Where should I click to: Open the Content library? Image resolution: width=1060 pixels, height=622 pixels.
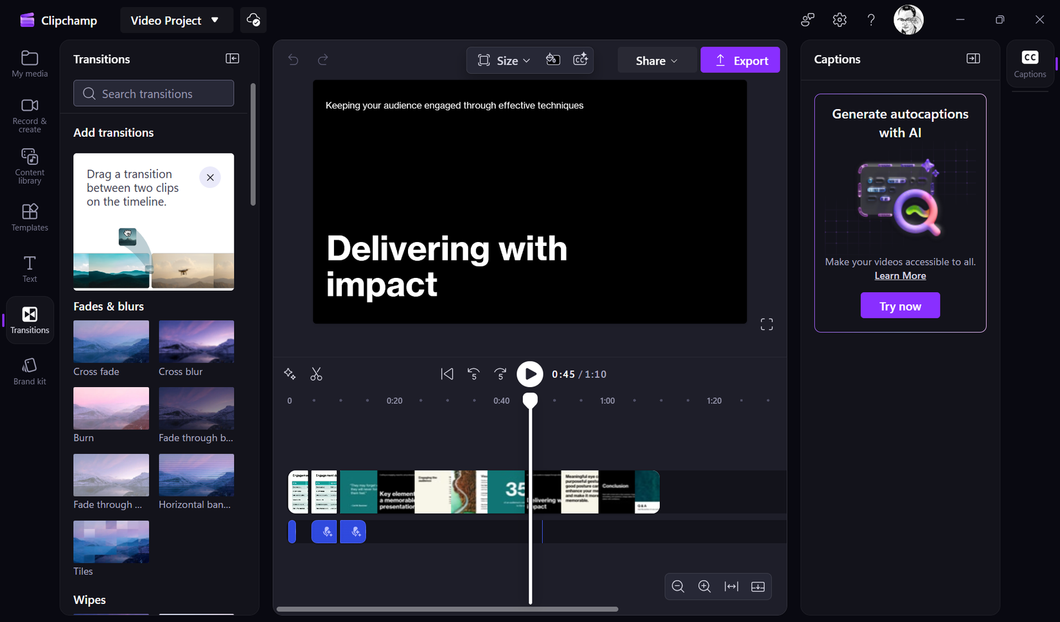pyautogui.click(x=29, y=165)
